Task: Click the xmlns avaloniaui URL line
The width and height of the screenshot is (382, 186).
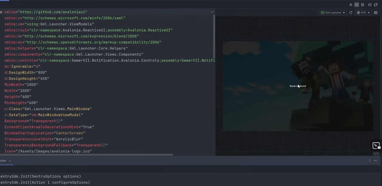Action: (x=46, y=12)
